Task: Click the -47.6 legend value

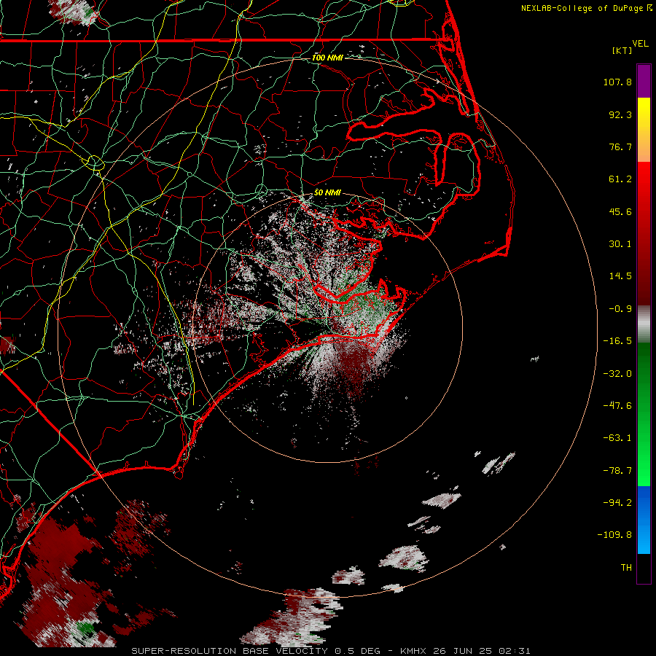Action: (617, 405)
